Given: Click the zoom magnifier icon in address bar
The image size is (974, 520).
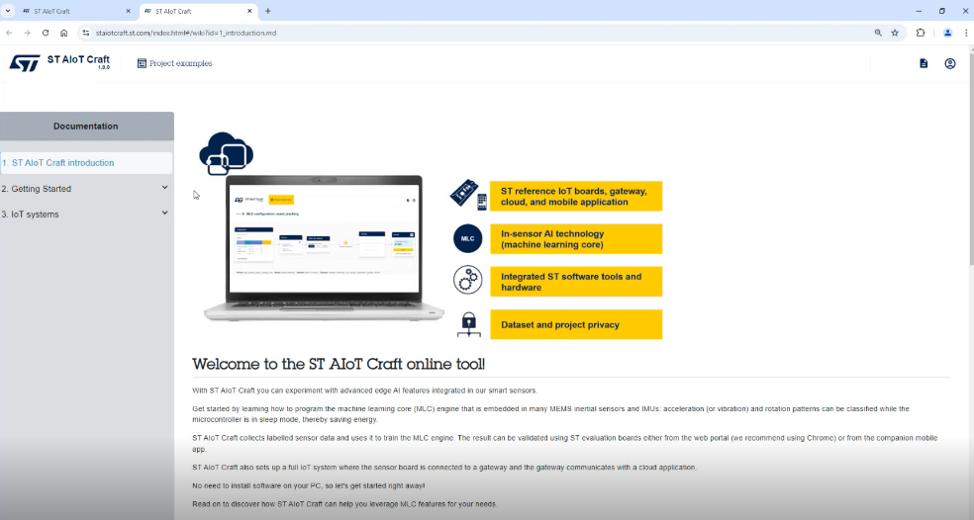Looking at the screenshot, I should coord(878,33).
